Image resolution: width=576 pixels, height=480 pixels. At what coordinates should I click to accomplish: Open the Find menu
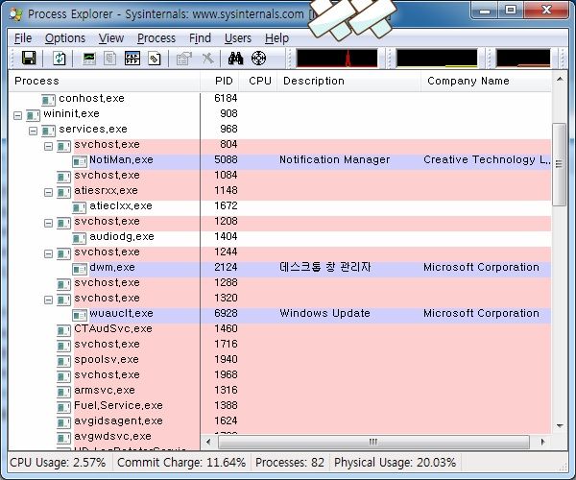pyautogui.click(x=200, y=38)
